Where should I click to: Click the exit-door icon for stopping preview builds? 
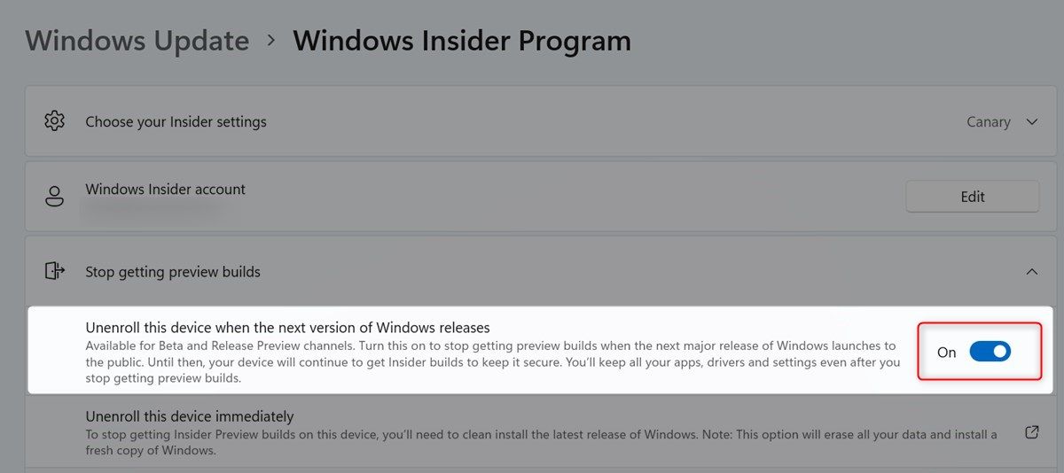point(55,271)
